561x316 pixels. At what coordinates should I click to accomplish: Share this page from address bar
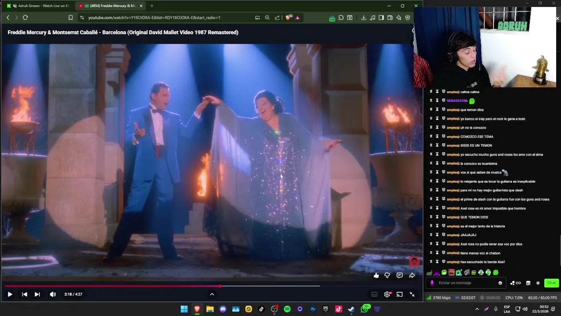click(277, 18)
